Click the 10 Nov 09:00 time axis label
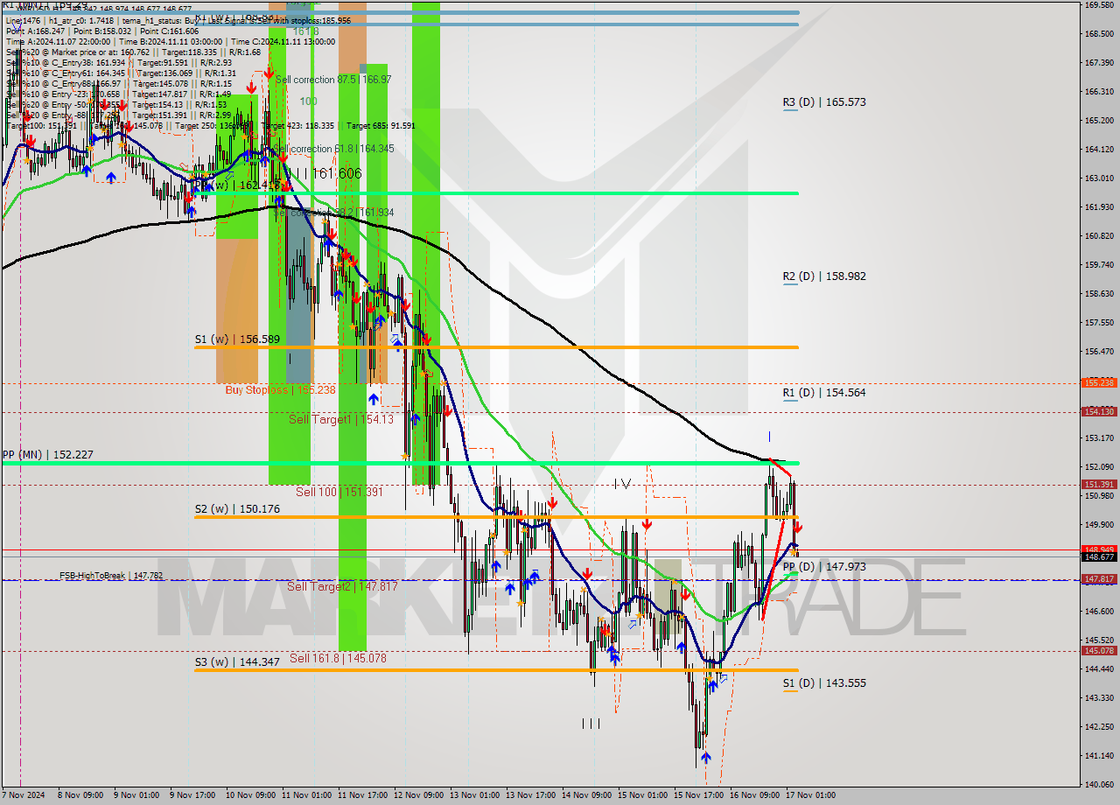 (x=248, y=796)
